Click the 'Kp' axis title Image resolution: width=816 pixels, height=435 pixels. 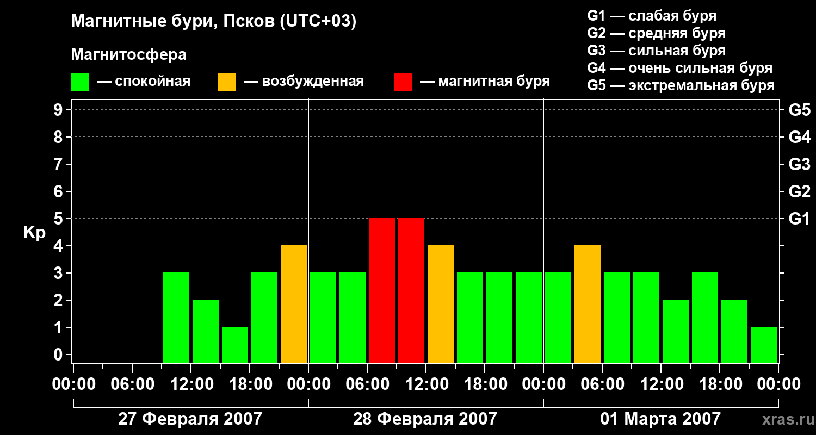[x=35, y=232]
